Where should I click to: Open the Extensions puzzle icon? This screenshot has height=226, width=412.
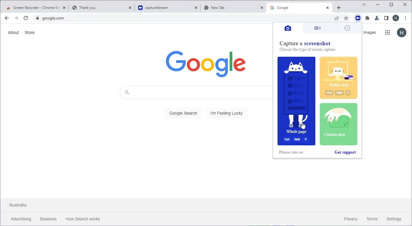pyautogui.click(x=367, y=18)
